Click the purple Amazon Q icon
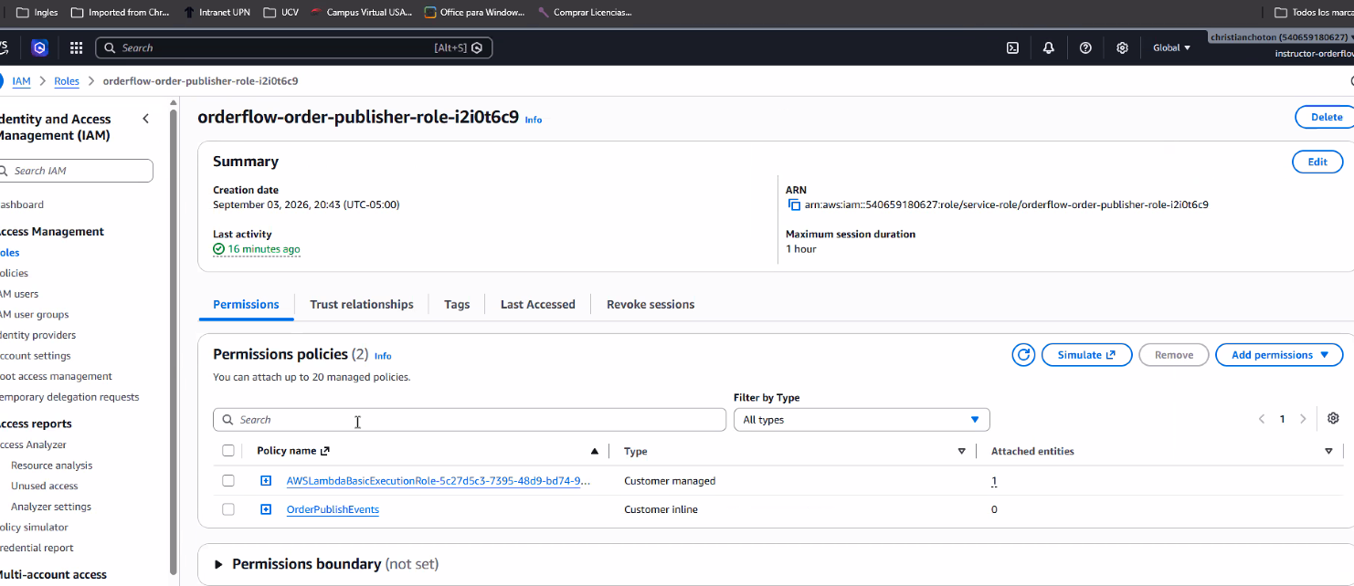1354x586 pixels. (x=39, y=47)
